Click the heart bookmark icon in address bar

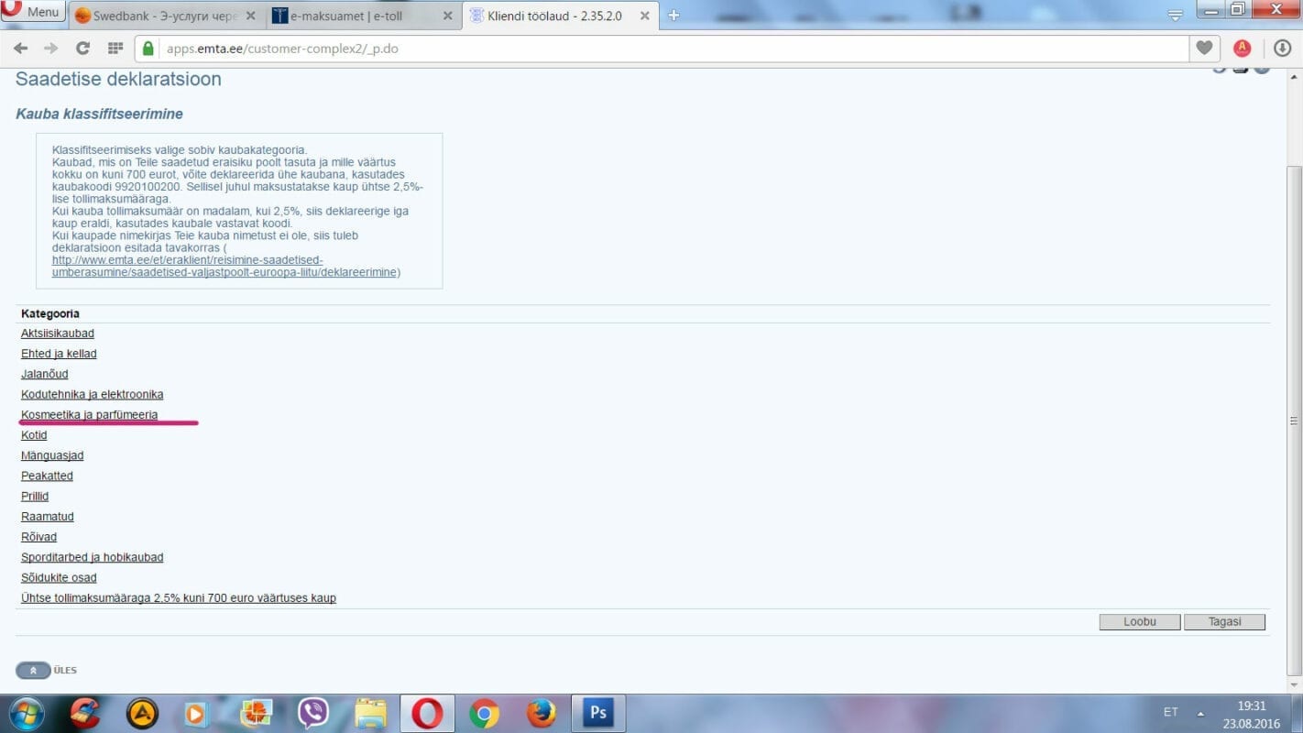1204,49
